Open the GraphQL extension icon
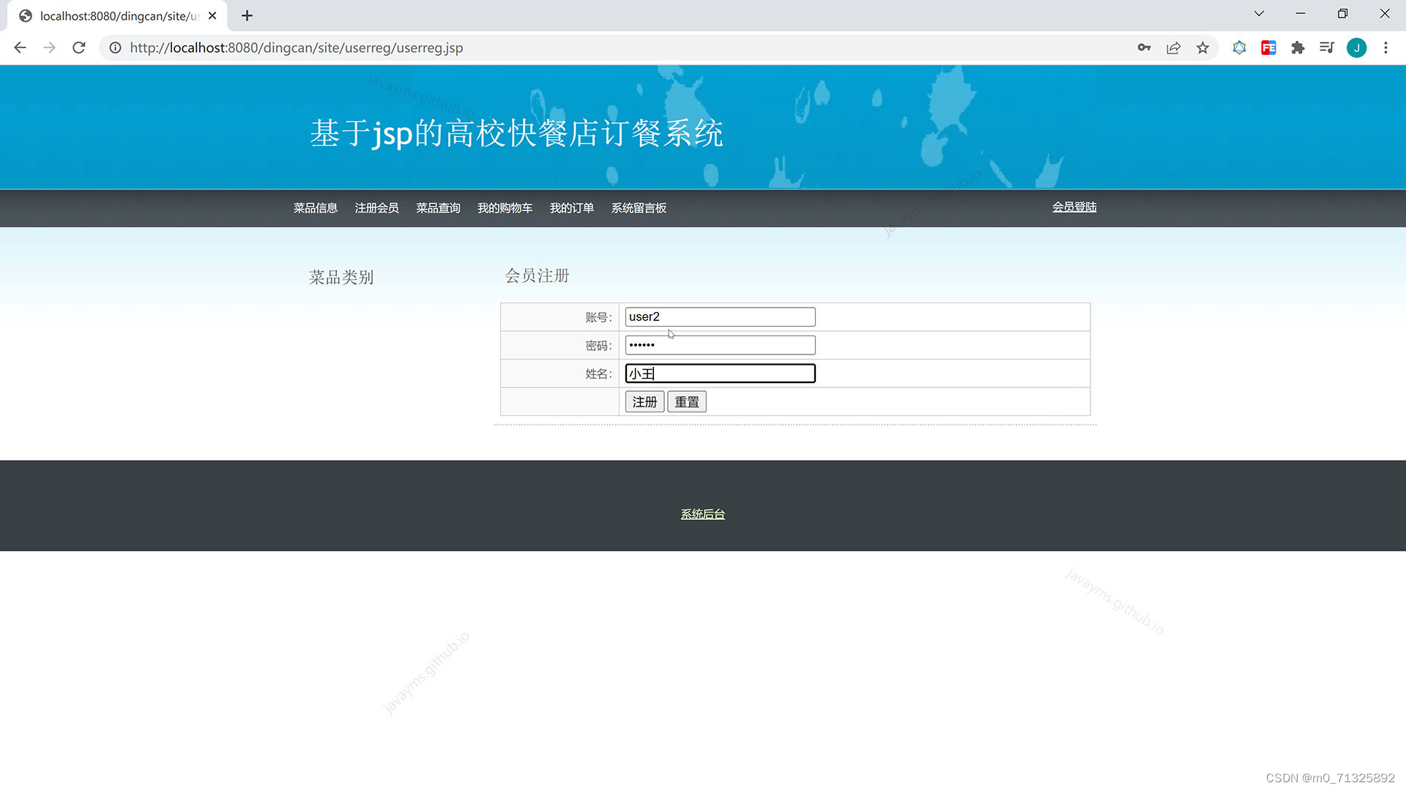 tap(1239, 48)
